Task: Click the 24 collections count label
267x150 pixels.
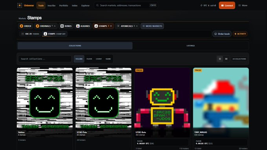Action: pos(239,59)
